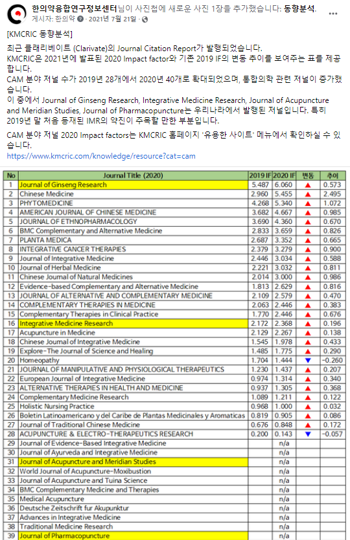Open the KMCRIC page profile picture

(17, 14)
